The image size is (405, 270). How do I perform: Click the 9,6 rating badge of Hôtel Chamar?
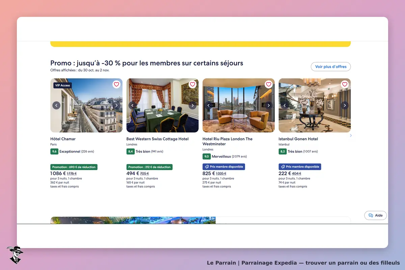pos(54,152)
